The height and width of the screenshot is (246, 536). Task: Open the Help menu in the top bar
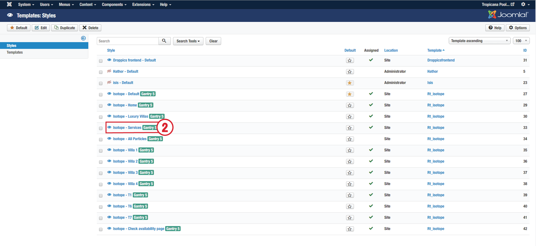click(165, 4)
